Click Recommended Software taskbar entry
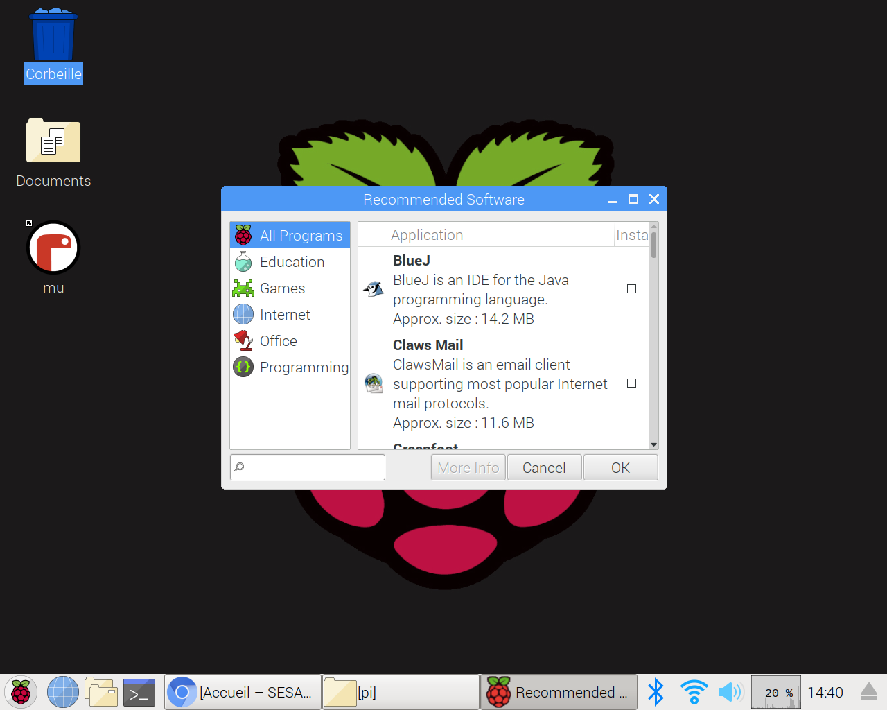 pyautogui.click(x=559, y=692)
